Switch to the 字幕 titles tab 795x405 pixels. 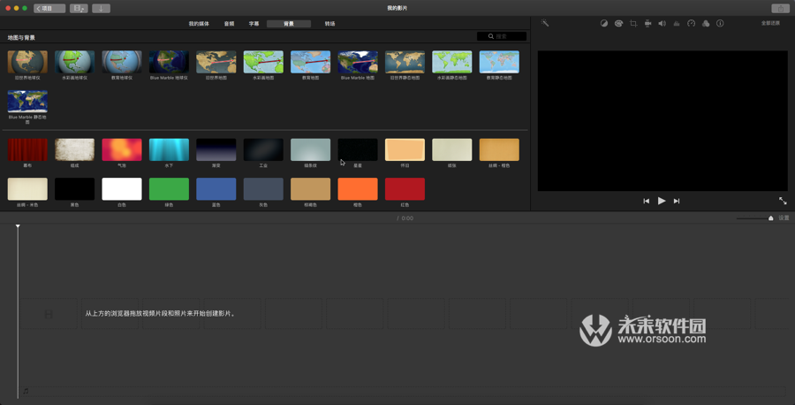click(254, 24)
